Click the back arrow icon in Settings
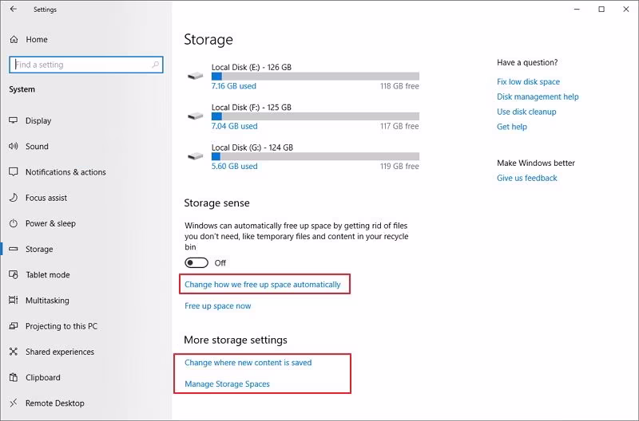The image size is (639, 421). click(14, 10)
